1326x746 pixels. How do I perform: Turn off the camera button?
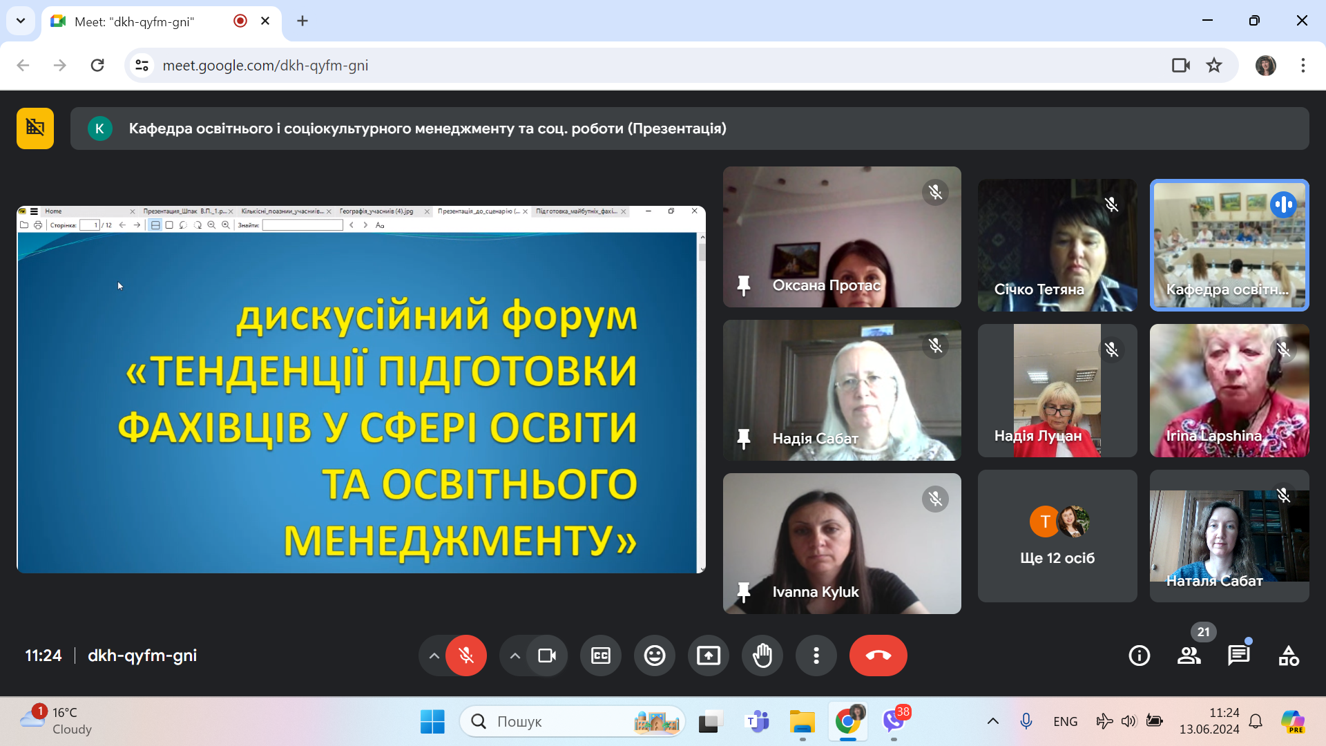pos(547,656)
